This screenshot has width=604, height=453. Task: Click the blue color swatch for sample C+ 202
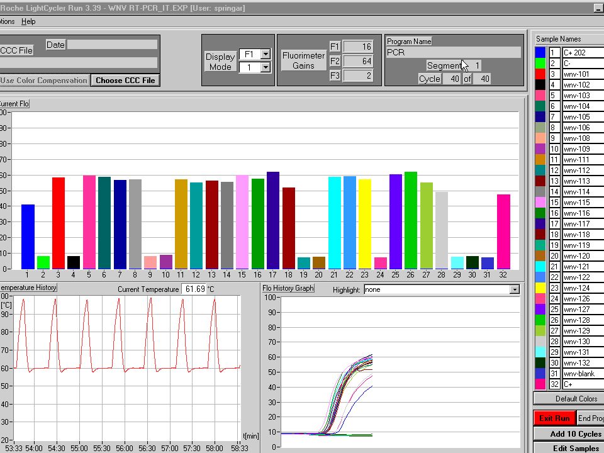point(540,52)
